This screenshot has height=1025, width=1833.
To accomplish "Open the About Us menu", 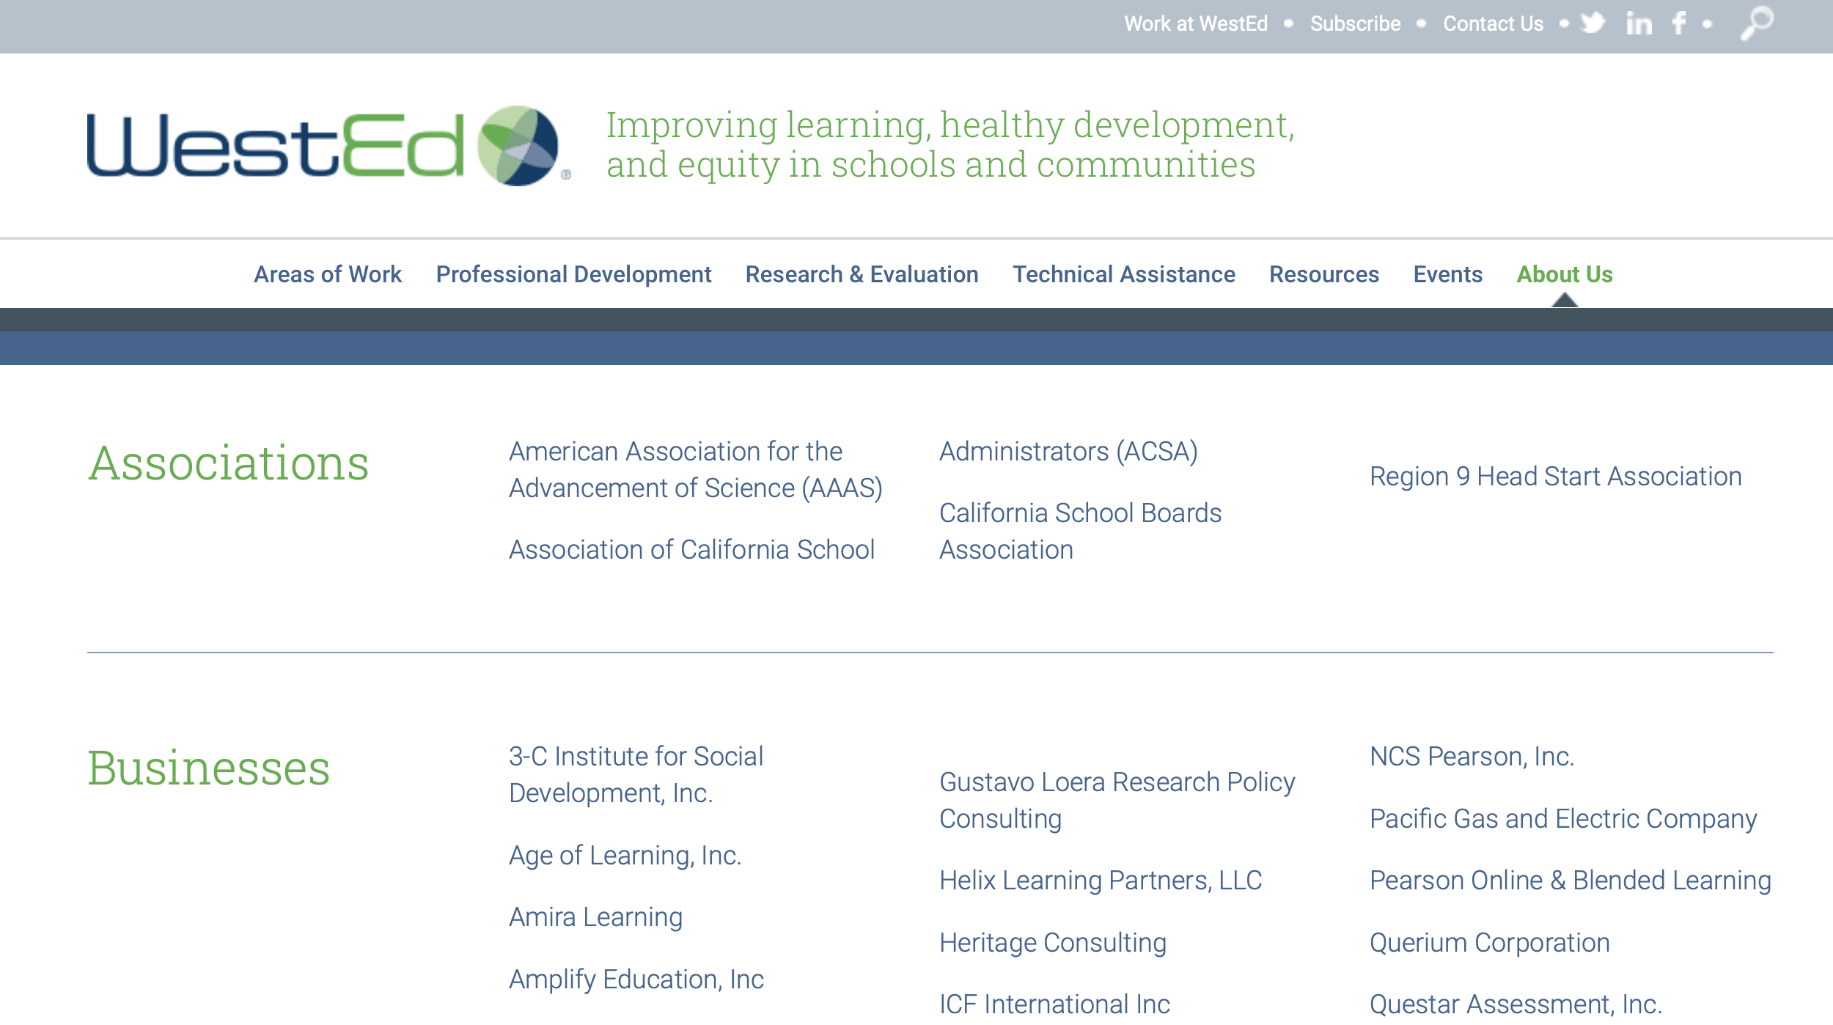I will pos(1564,274).
